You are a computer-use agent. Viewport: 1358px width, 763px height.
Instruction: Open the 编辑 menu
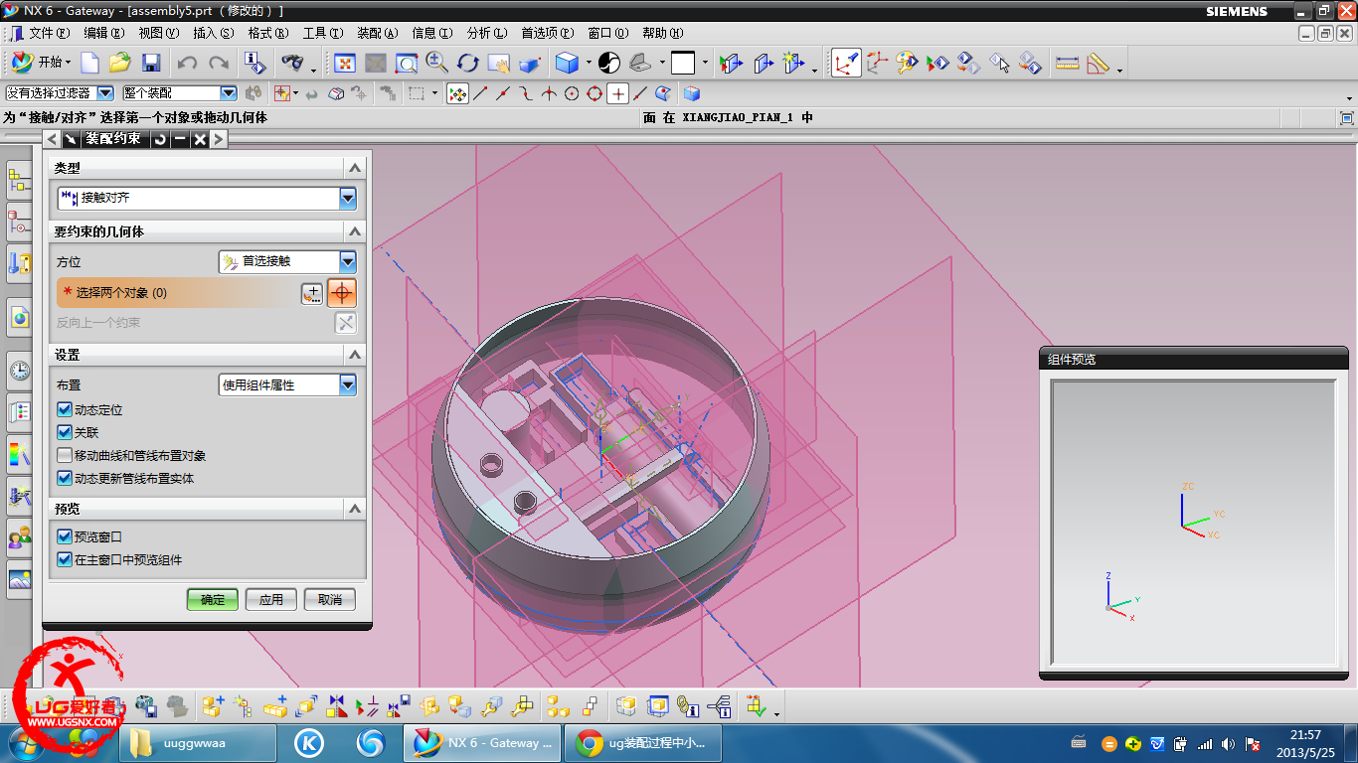(104, 33)
